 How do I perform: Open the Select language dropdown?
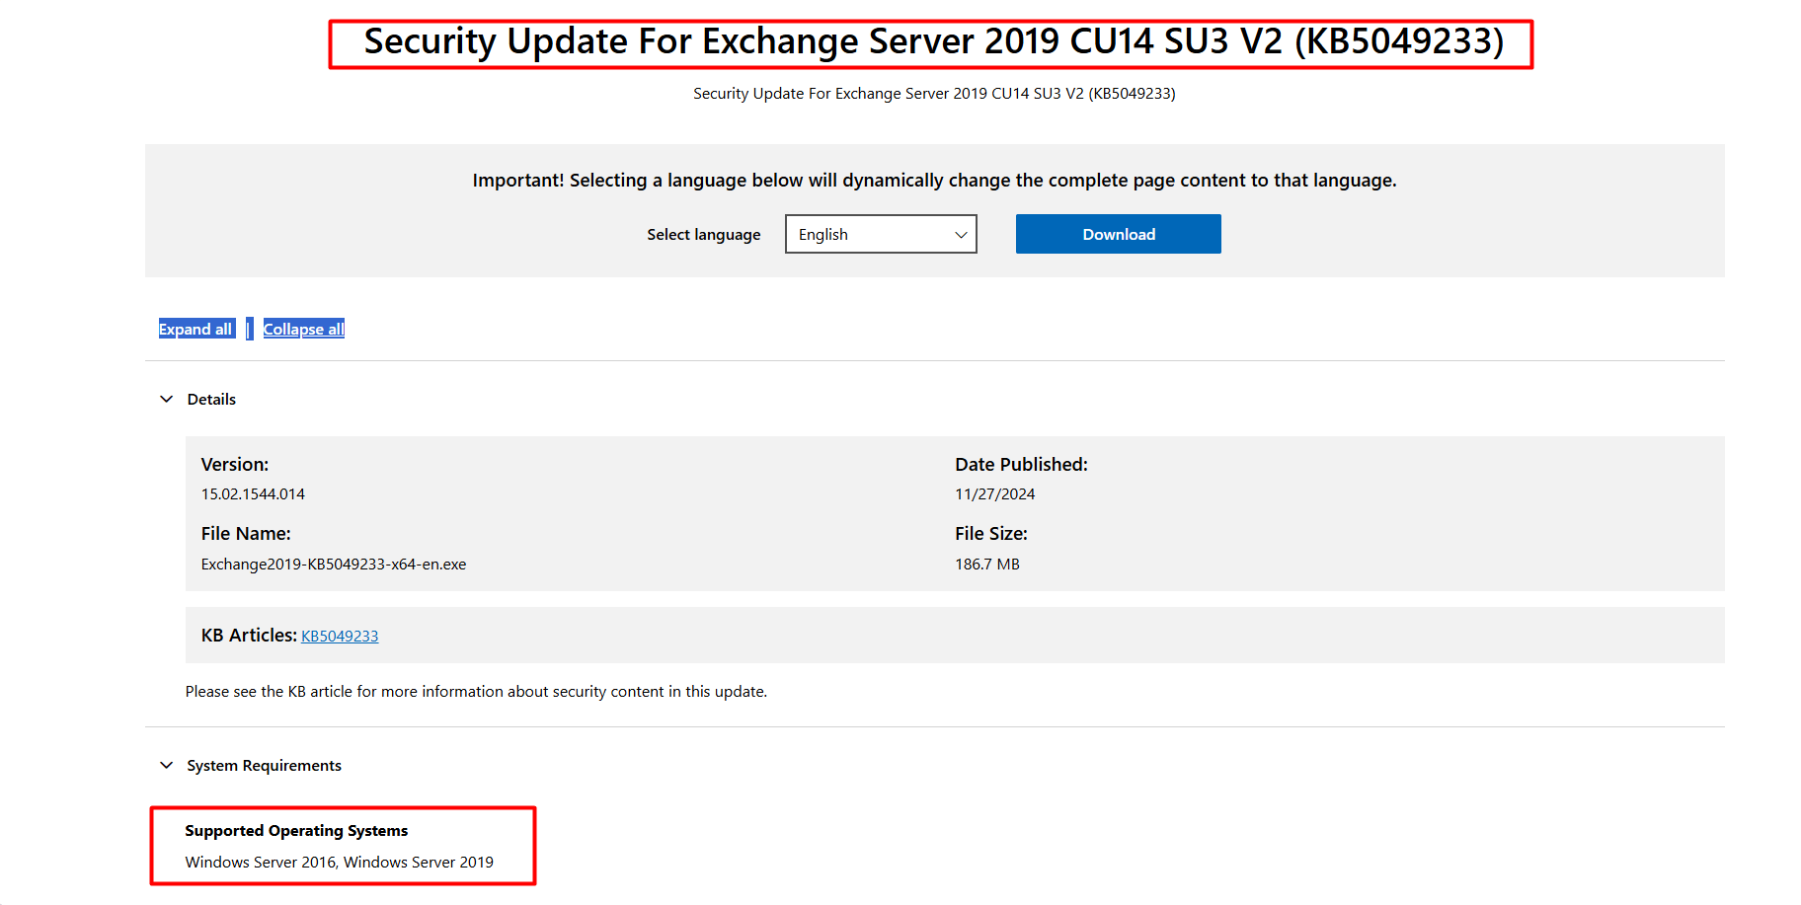pos(881,234)
